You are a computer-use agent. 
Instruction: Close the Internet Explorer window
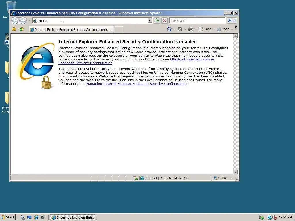tap(236, 13)
